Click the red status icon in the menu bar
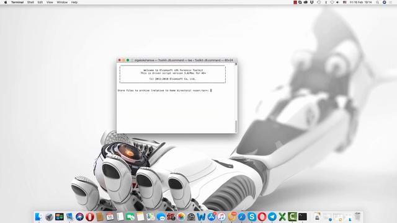Screen dimensions: 397x223 tap(295, 2)
